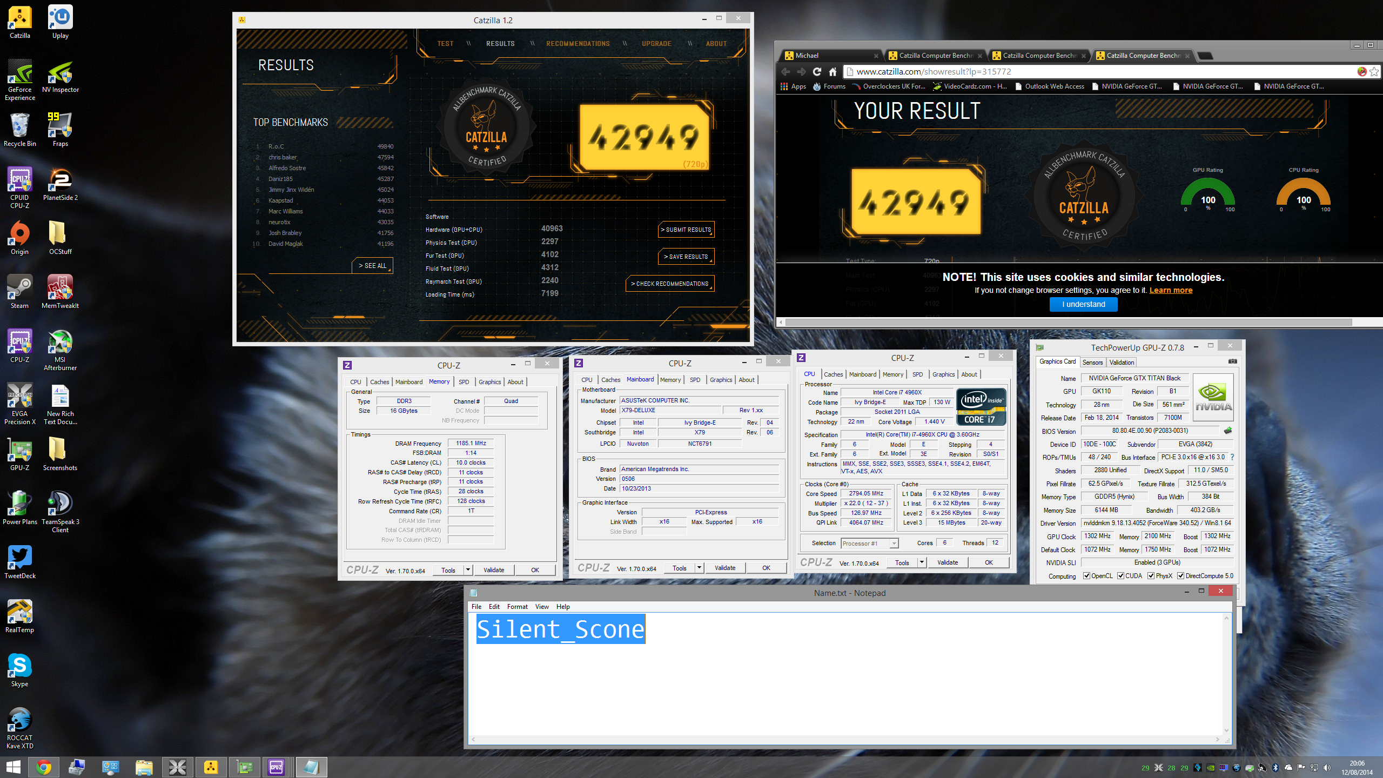This screenshot has height=778, width=1383.
Task: Open the SPD tab in Memory CPU-Z window
Action: click(464, 382)
